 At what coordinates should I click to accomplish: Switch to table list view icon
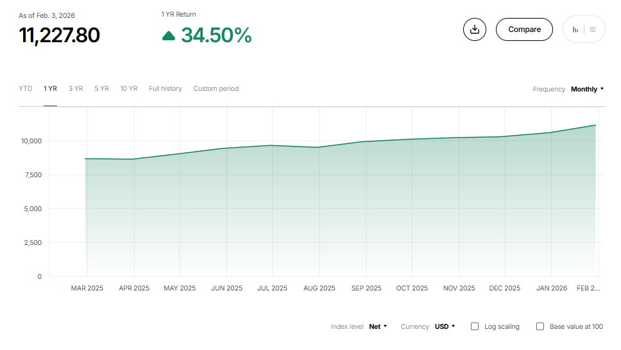click(x=593, y=29)
